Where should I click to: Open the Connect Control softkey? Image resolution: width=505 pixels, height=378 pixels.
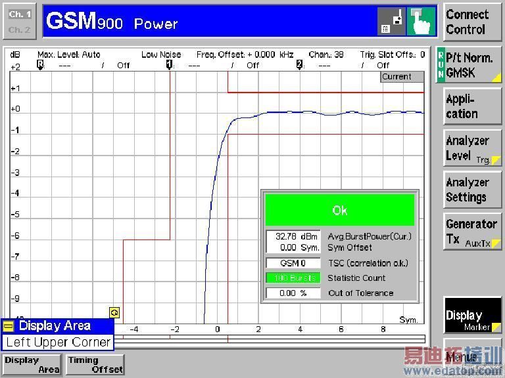pos(472,22)
